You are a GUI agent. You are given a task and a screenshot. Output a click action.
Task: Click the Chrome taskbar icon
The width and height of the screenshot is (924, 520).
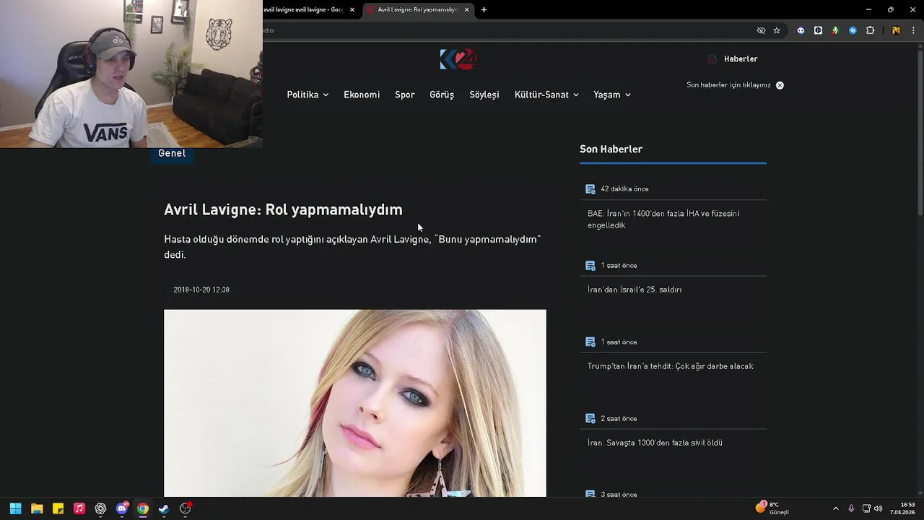click(x=143, y=508)
